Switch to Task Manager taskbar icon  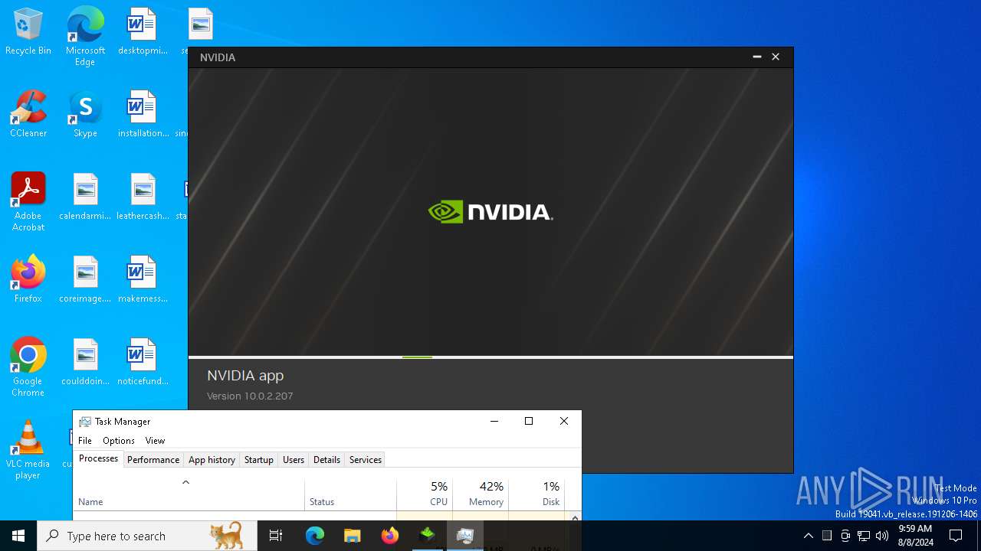click(x=464, y=536)
